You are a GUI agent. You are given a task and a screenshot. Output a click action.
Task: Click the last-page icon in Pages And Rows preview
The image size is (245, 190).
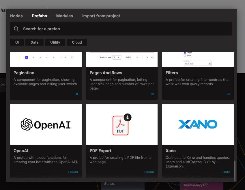tap(152, 57)
